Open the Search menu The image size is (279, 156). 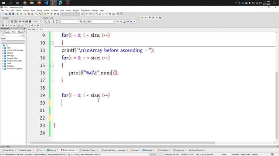point(19,10)
